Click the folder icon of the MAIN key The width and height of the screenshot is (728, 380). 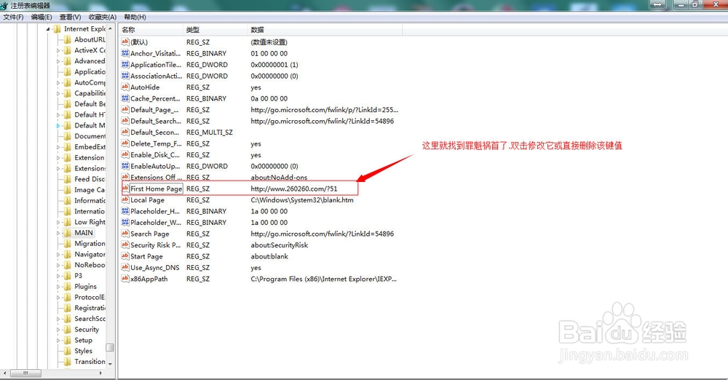pos(67,233)
